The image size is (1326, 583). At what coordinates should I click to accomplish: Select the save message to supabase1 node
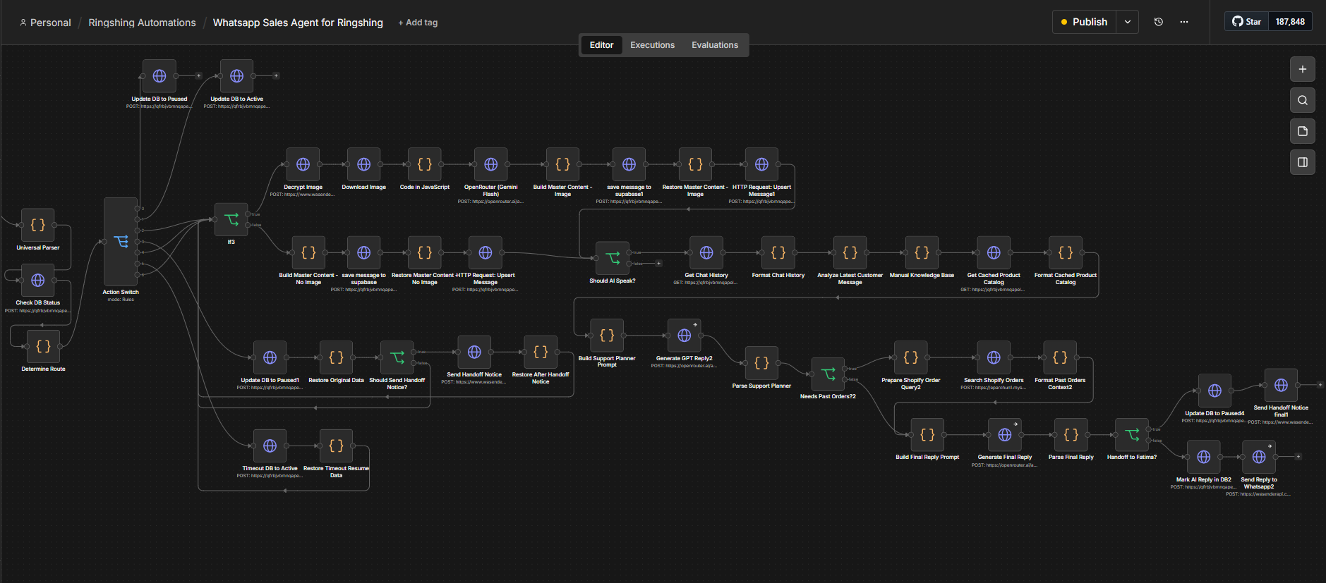click(x=629, y=164)
